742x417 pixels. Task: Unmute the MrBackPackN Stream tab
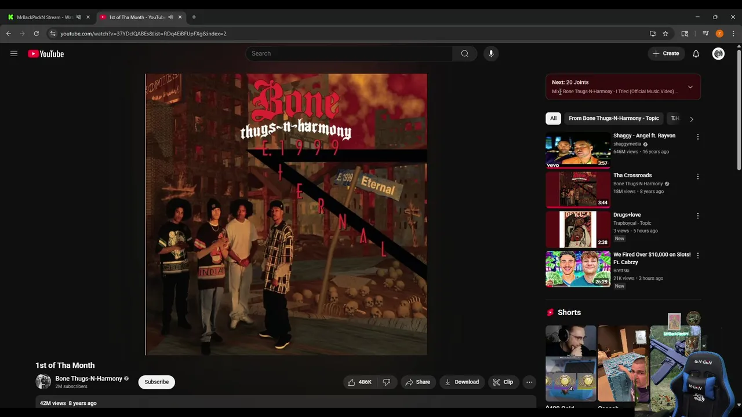(79, 17)
